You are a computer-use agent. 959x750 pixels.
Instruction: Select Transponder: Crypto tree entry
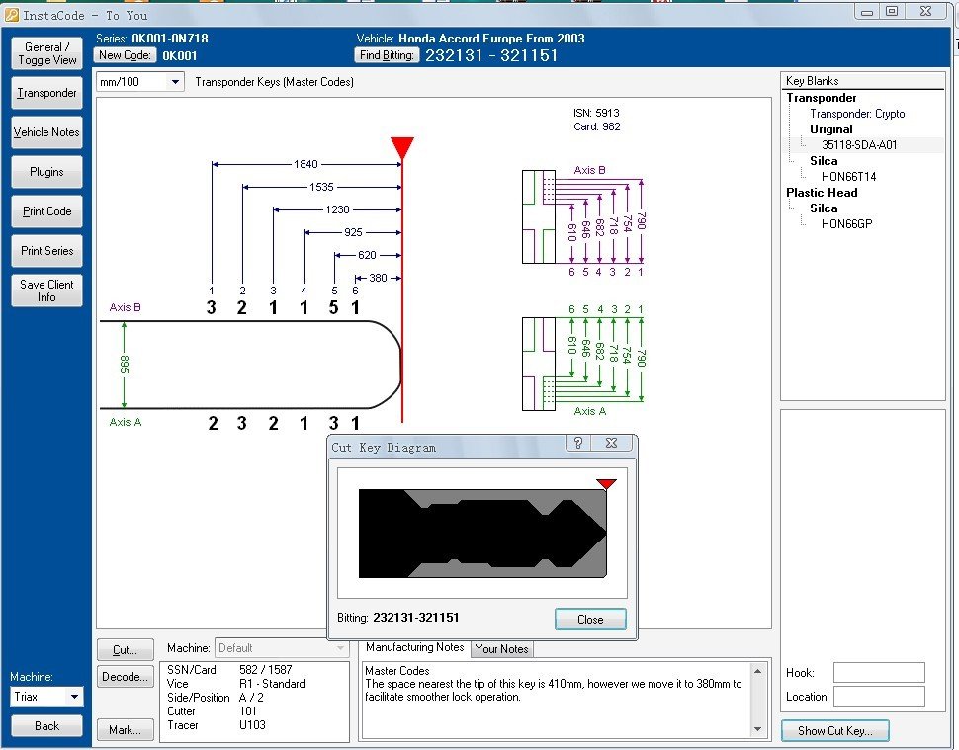[x=857, y=114]
